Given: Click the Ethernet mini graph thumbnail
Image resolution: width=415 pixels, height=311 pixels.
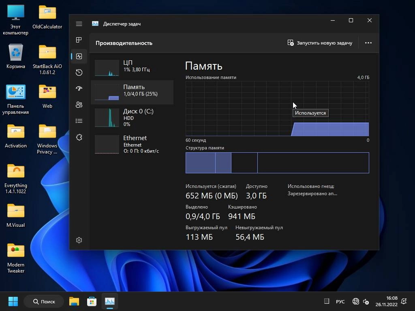Looking at the screenshot, I should 107,145.
